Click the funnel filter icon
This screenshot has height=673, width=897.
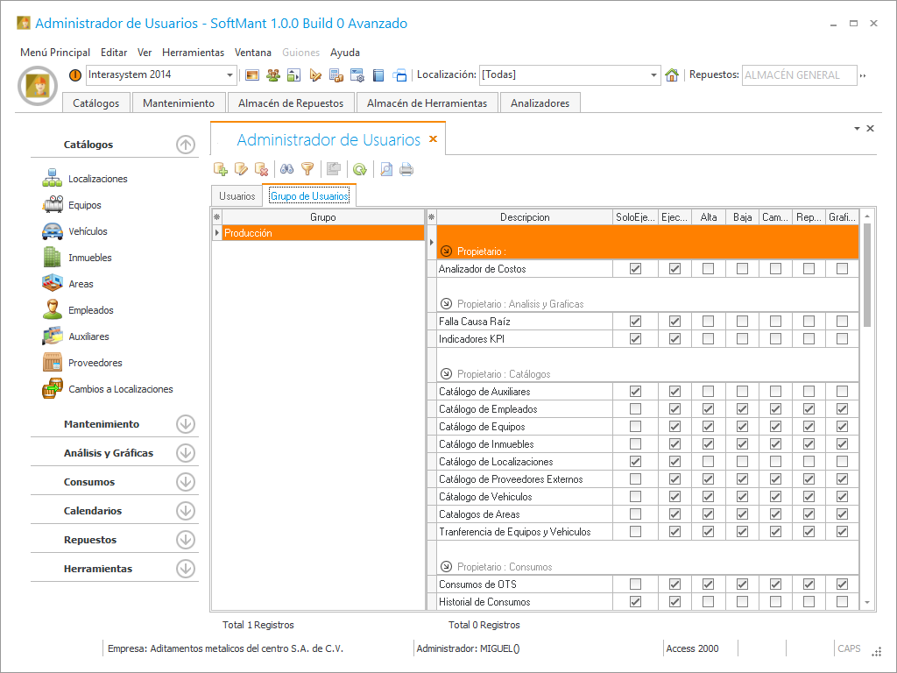tap(307, 169)
